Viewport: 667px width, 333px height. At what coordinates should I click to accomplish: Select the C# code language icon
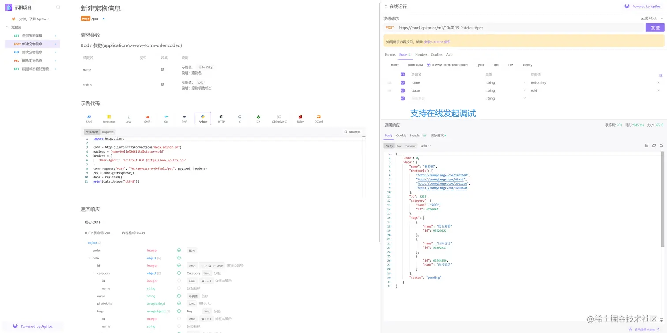[259, 117]
